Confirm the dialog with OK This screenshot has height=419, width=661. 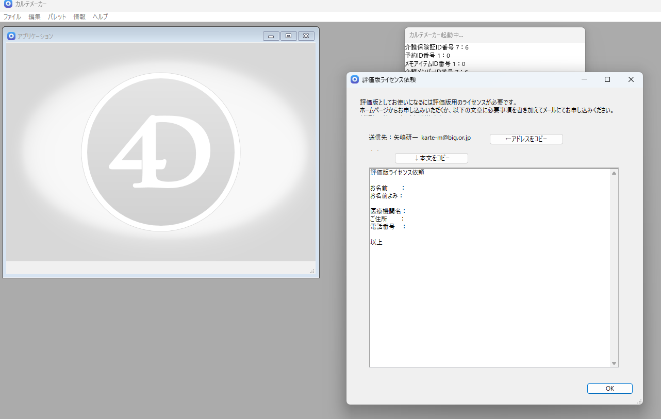(609, 389)
